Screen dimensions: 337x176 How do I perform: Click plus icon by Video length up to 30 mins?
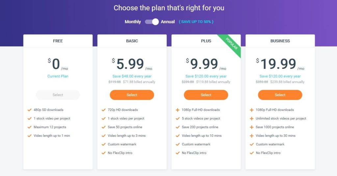click(x=252, y=136)
